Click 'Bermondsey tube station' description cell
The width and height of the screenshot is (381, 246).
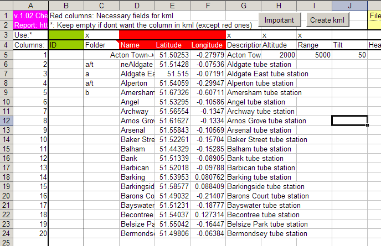pos(267,233)
